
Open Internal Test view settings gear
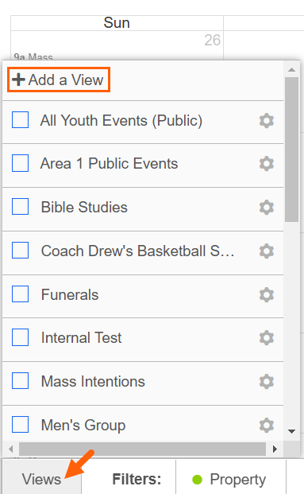267,338
